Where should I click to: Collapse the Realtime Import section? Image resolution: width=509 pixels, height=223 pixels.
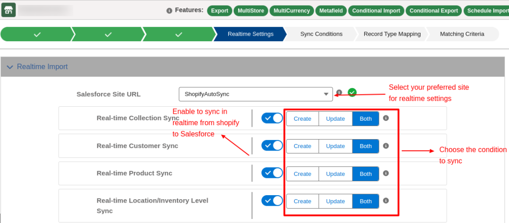tap(10, 67)
